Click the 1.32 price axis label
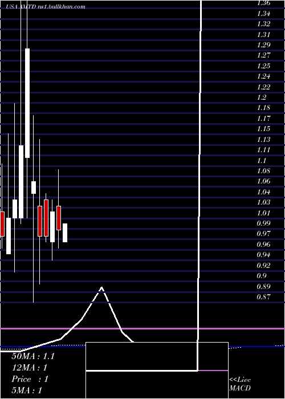This screenshot has width=285, height=399. pyautogui.click(x=263, y=24)
